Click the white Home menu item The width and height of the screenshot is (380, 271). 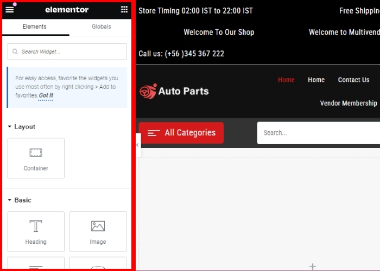pos(316,80)
